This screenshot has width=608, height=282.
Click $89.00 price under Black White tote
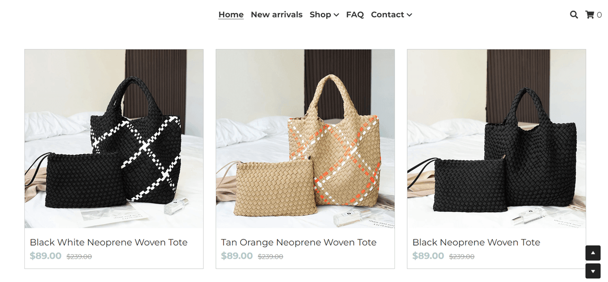tap(46, 256)
